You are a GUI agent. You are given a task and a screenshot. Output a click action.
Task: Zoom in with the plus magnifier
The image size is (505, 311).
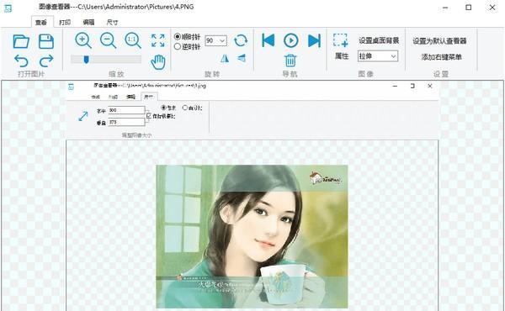pos(83,40)
